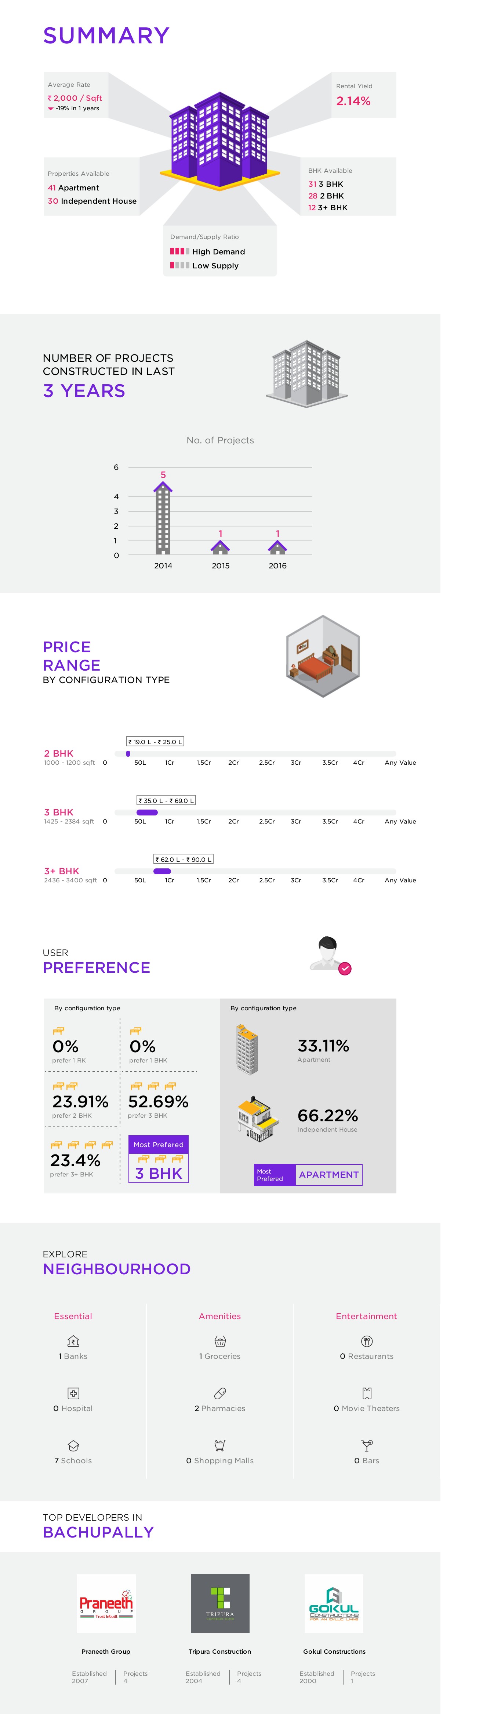Click the Praneeth Group name link
483x1714 pixels.
point(106,1651)
